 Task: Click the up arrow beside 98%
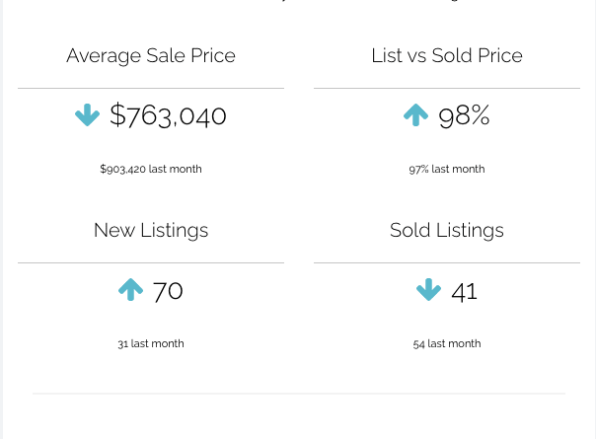click(x=415, y=116)
